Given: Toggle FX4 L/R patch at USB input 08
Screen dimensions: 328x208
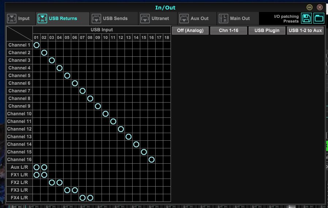Looking at the screenshot, I should 90,198.
